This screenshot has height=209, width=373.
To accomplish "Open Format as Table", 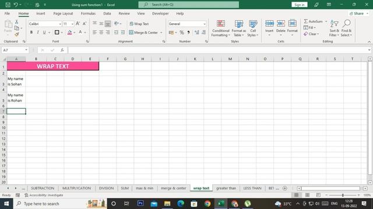I will [x=239, y=28].
